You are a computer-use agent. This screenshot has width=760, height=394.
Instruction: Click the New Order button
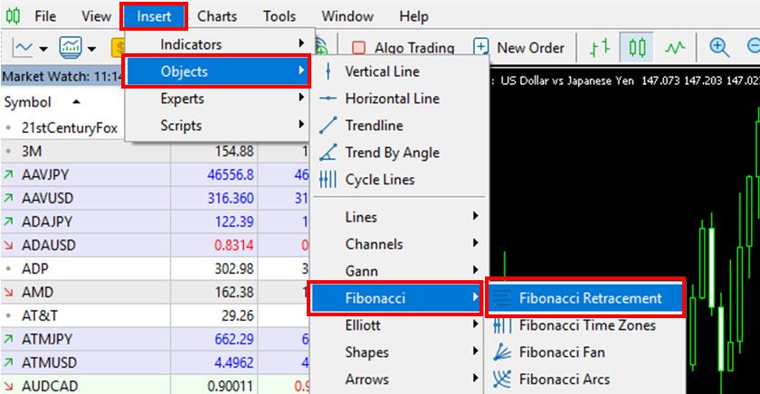[519, 48]
